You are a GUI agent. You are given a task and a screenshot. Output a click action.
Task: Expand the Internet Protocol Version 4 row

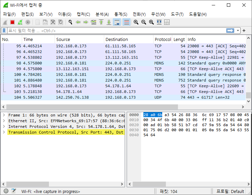(4, 126)
